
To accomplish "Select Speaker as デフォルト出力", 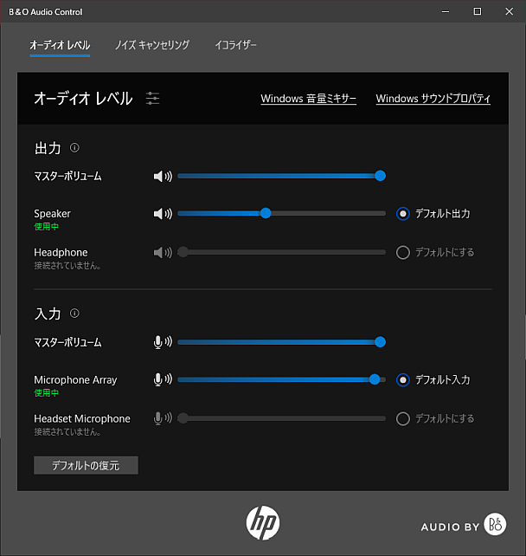I will [x=403, y=214].
